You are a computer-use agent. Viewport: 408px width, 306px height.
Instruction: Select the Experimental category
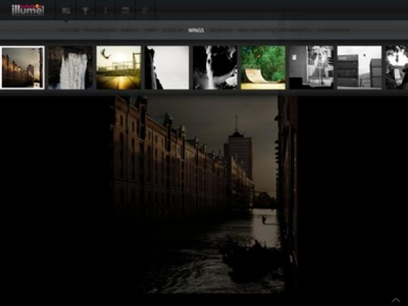[295, 30]
